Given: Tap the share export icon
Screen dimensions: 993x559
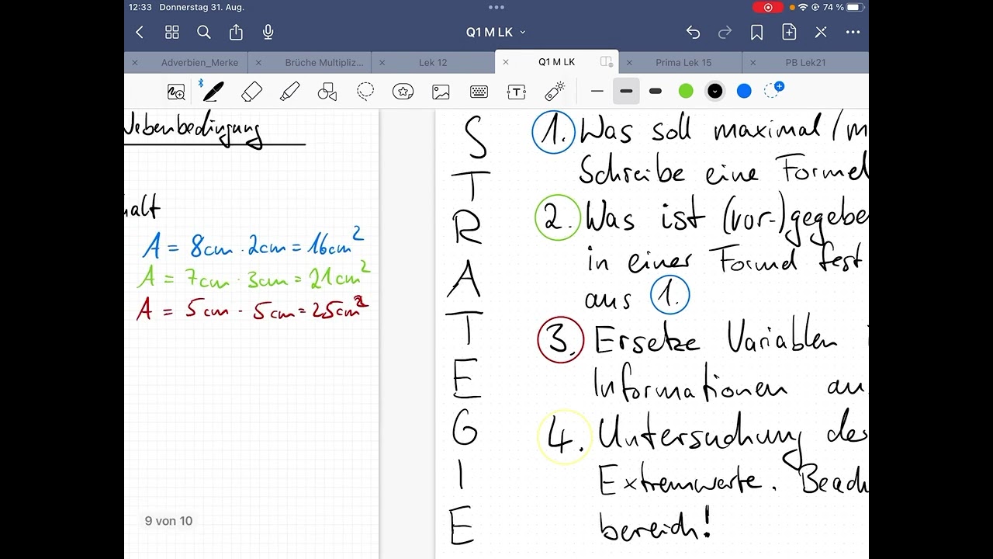Looking at the screenshot, I should (x=236, y=32).
